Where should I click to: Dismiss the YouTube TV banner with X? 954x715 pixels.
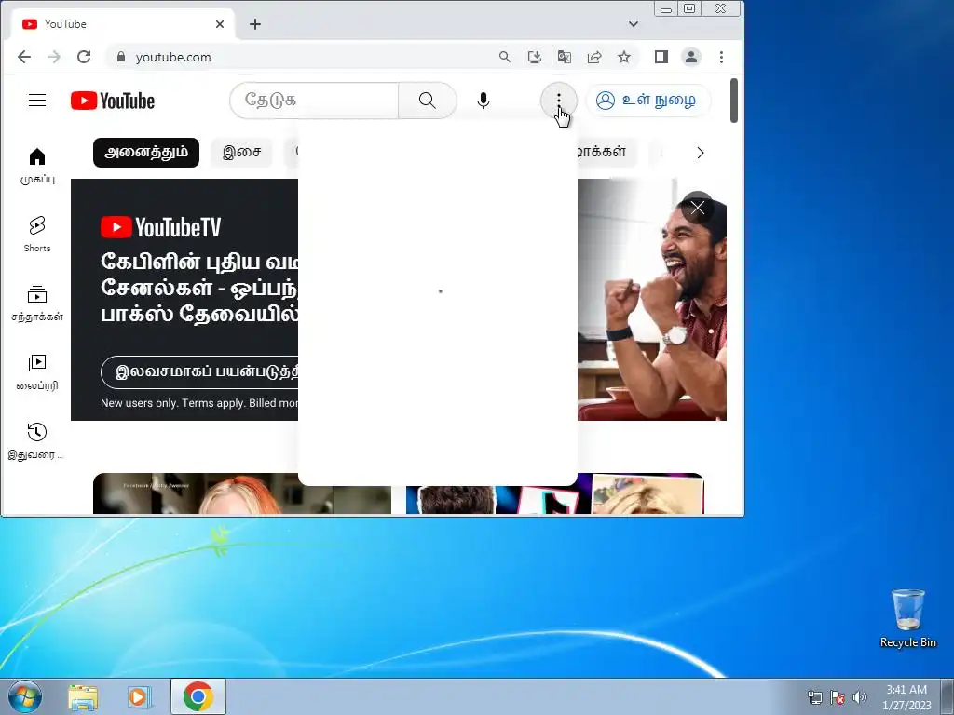697,208
